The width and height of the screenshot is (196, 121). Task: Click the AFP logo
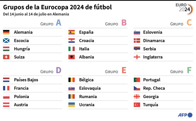click(185, 115)
